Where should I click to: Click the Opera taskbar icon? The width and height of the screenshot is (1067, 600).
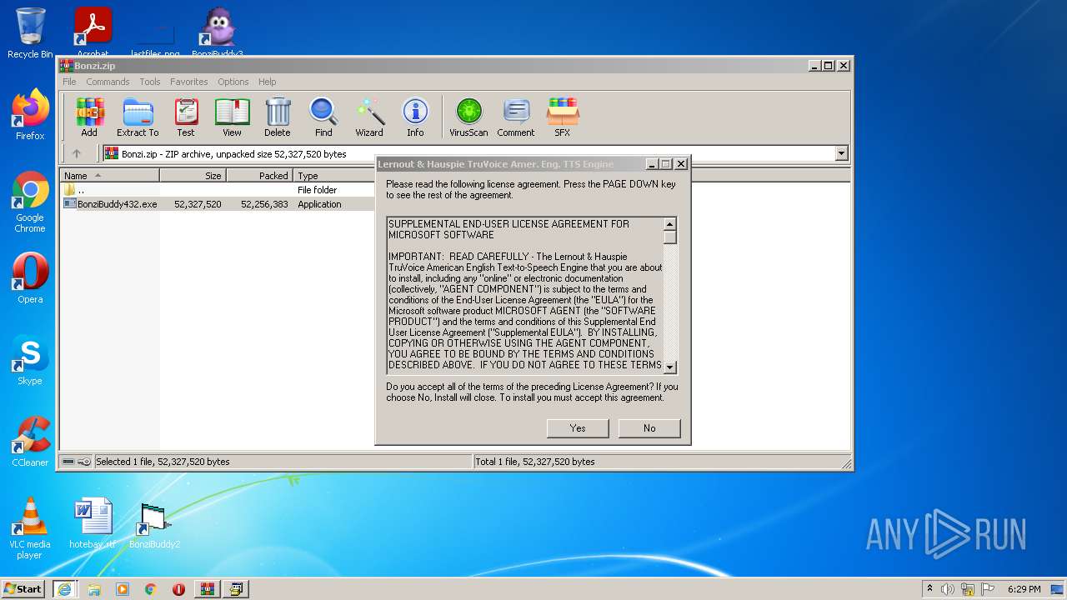tap(178, 589)
